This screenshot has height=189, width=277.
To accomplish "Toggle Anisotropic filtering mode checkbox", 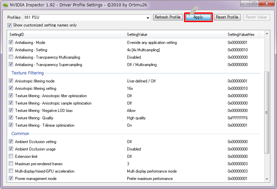I will coord(11,81).
